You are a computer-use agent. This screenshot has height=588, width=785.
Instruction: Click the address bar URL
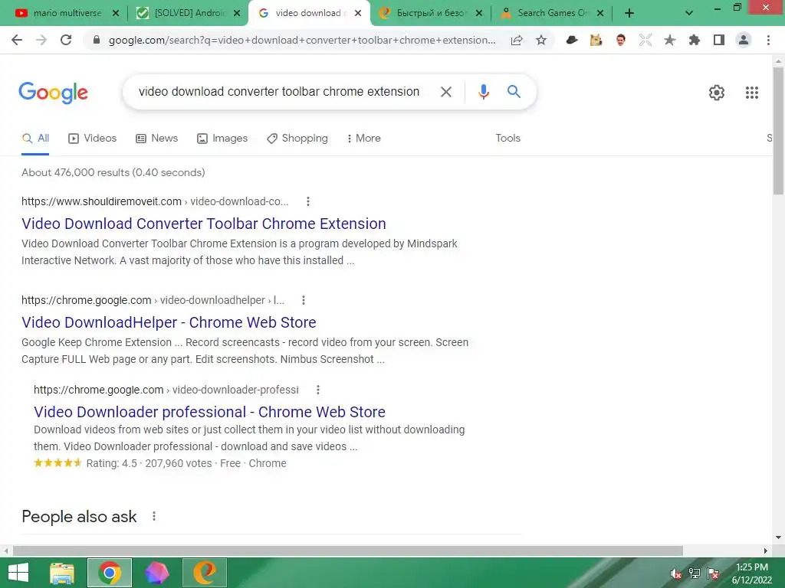coord(302,40)
